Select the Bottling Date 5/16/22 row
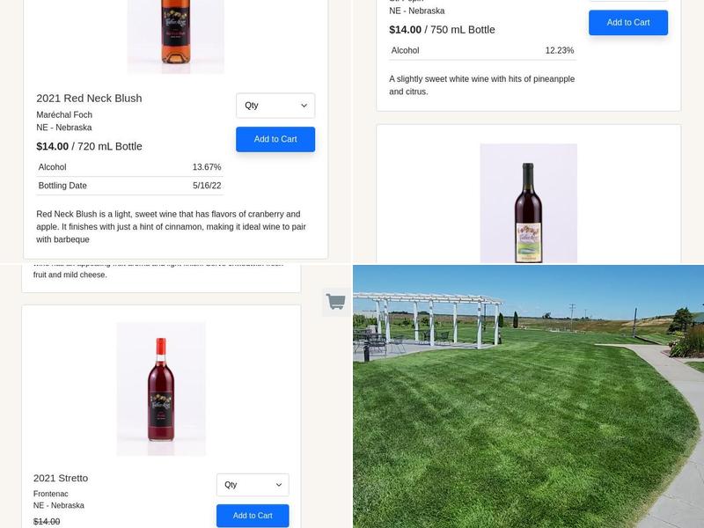This screenshot has height=528, width=704. pyautogui.click(x=129, y=186)
